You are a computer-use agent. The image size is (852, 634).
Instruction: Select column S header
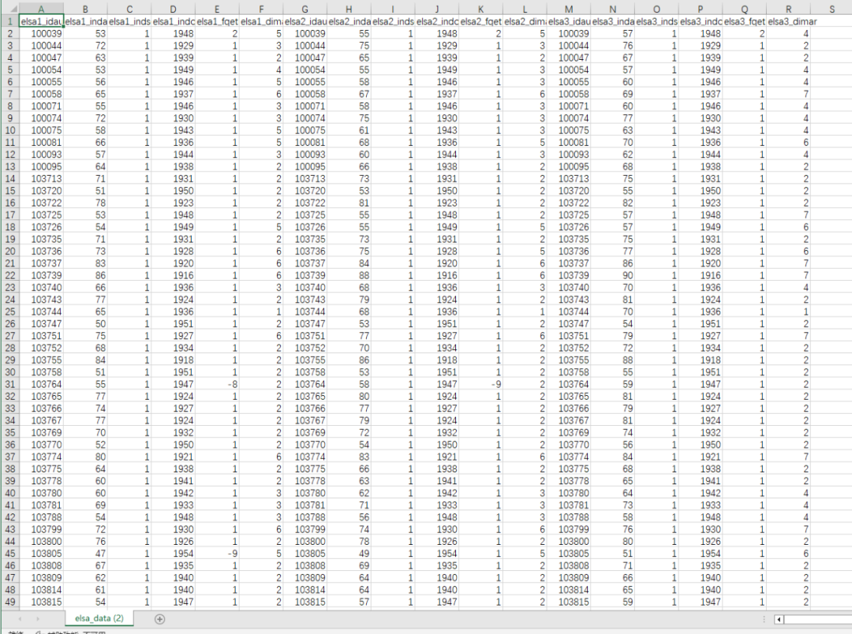pos(832,9)
